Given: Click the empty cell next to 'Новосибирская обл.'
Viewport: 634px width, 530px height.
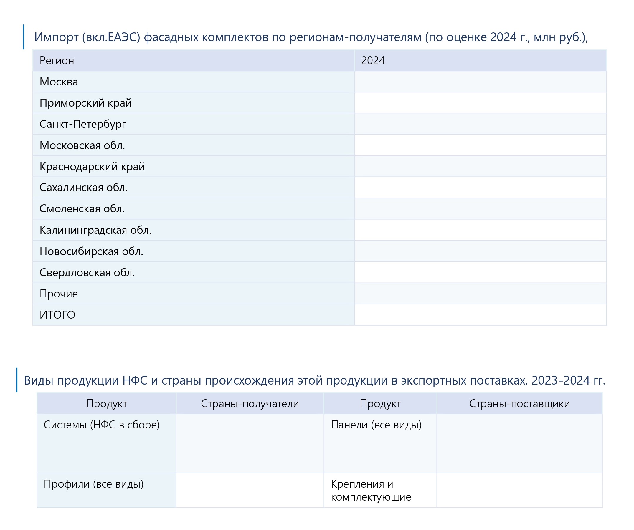Looking at the screenshot, I should click(480, 251).
